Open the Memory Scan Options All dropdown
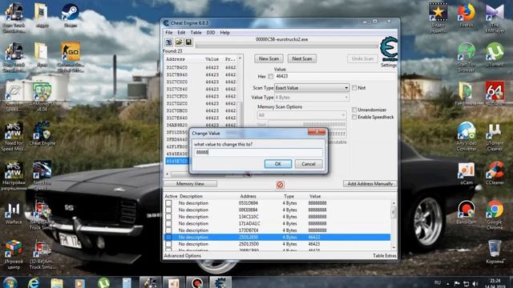 (301, 115)
